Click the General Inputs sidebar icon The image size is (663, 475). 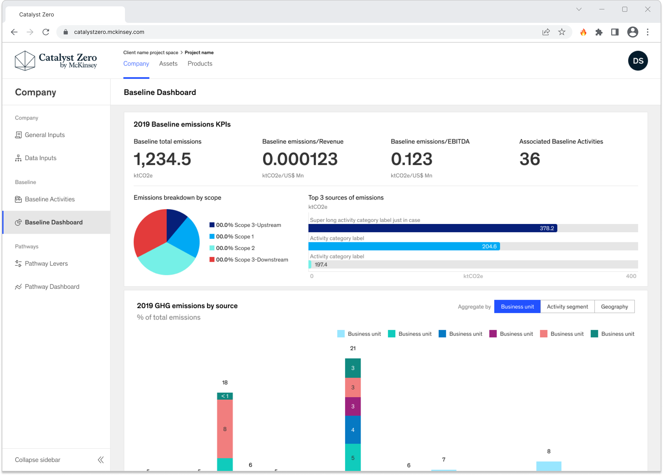coord(18,135)
